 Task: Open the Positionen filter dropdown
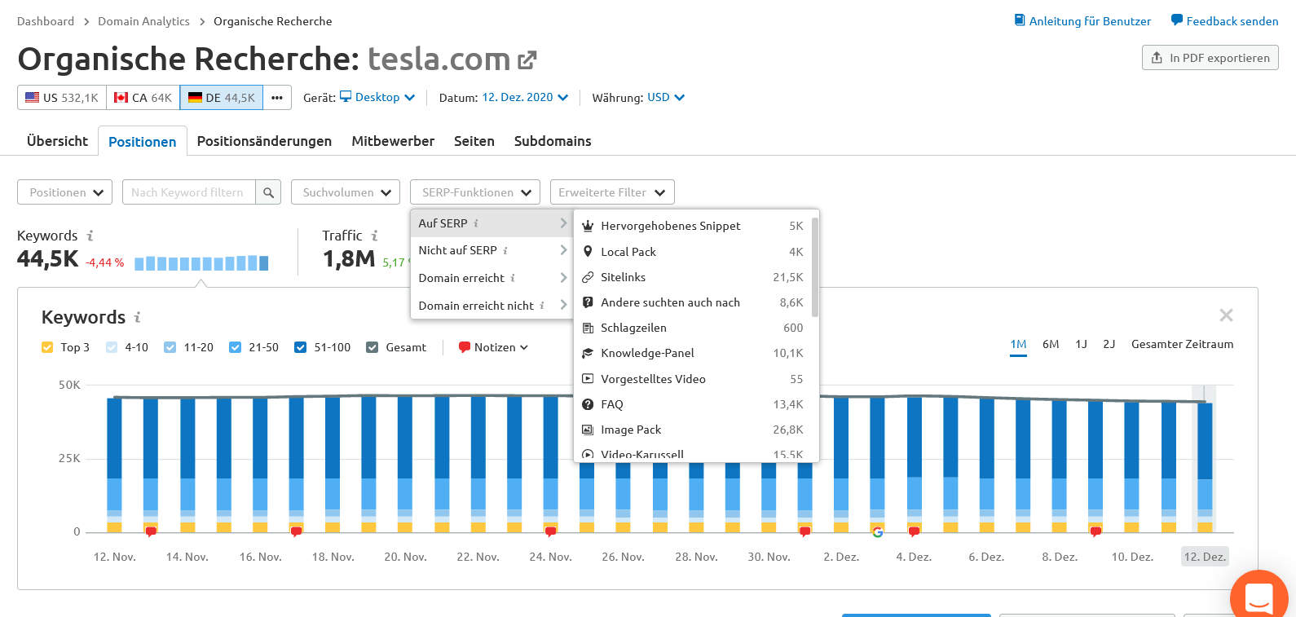coord(65,192)
